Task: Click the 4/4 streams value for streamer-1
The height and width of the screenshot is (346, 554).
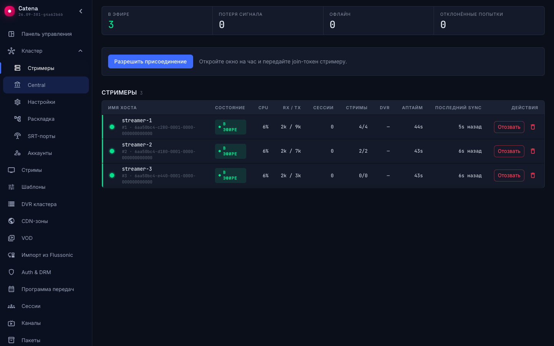Action: [363, 127]
